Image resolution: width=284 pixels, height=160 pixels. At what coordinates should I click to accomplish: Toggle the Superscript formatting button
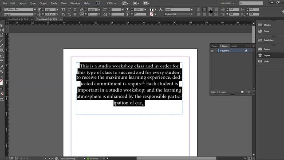(69, 9)
